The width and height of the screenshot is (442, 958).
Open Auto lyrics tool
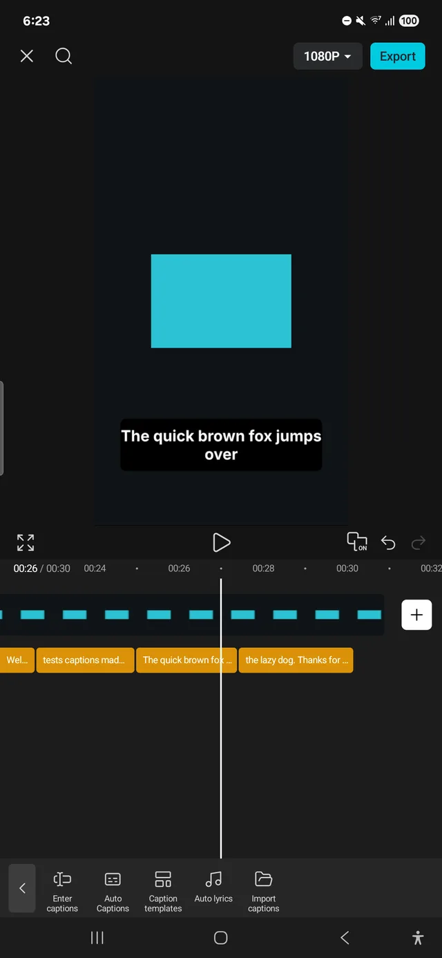213,888
